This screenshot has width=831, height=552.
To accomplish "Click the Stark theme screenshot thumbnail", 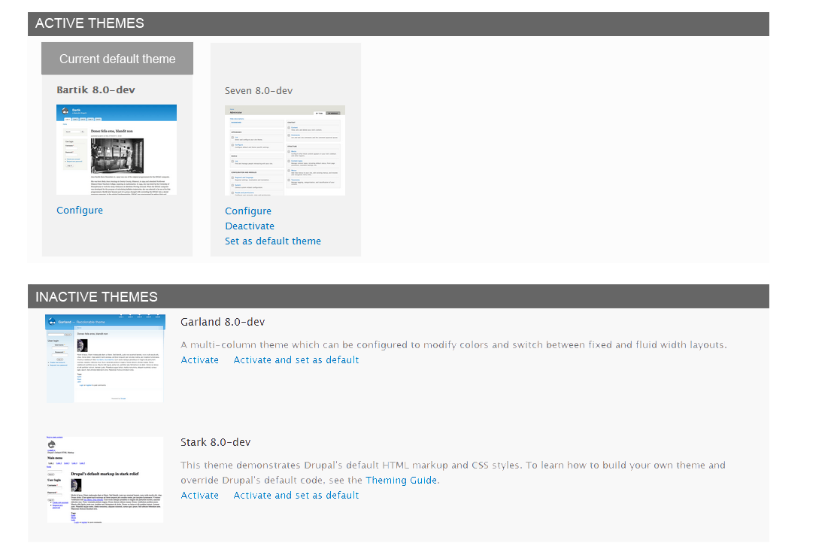I will [x=105, y=479].
